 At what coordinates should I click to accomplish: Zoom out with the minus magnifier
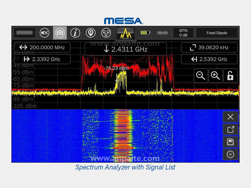click(x=200, y=76)
